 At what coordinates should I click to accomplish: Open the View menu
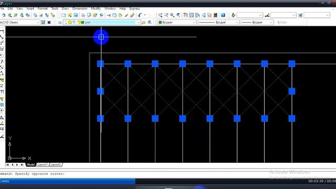(x=20, y=8)
